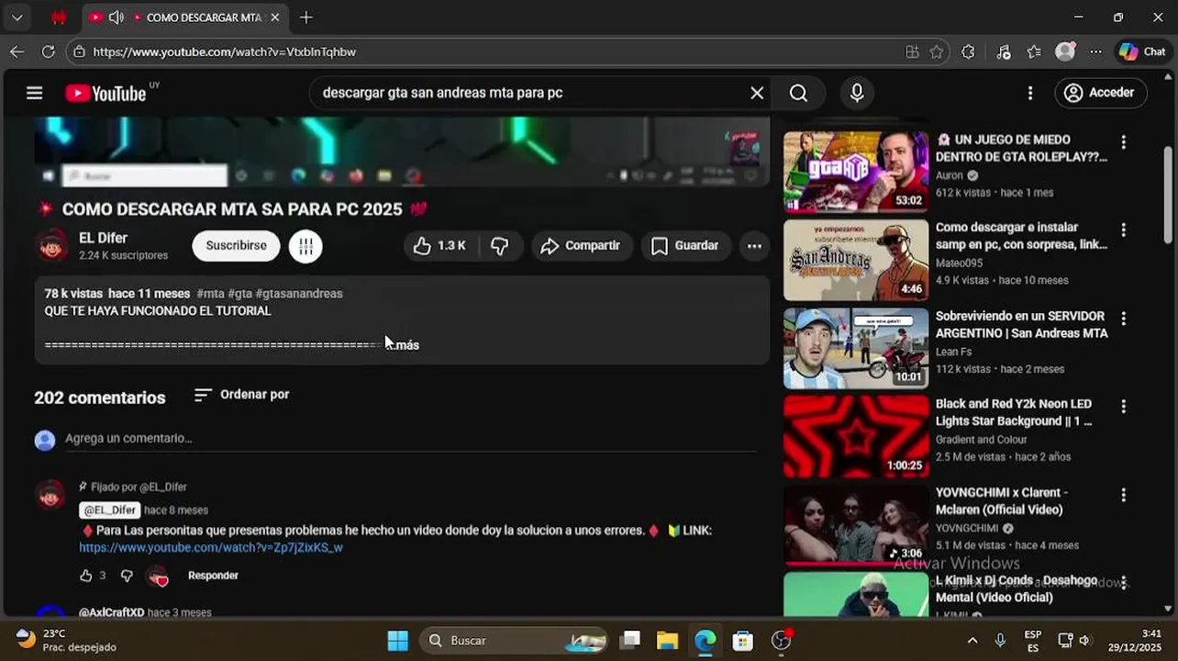
Task: Dislike the pinned comment by @EL_Difer
Action: pos(127,576)
